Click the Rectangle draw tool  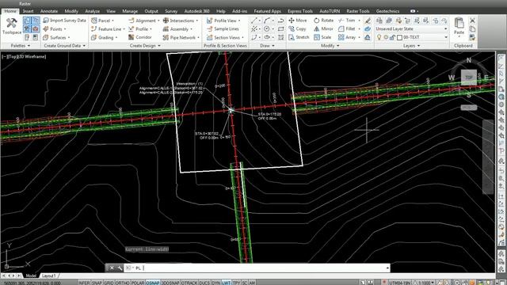(281, 28)
